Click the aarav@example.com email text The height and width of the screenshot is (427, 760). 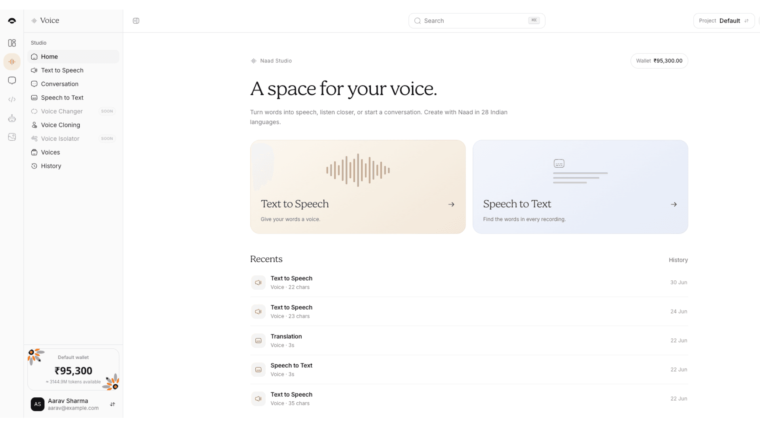(x=73, y=408)
